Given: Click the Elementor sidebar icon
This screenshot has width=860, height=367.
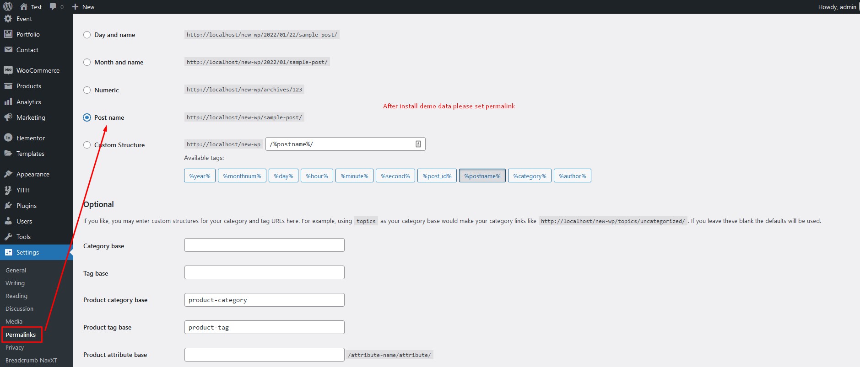Looking at the screenshot, I should click(8, 138).
